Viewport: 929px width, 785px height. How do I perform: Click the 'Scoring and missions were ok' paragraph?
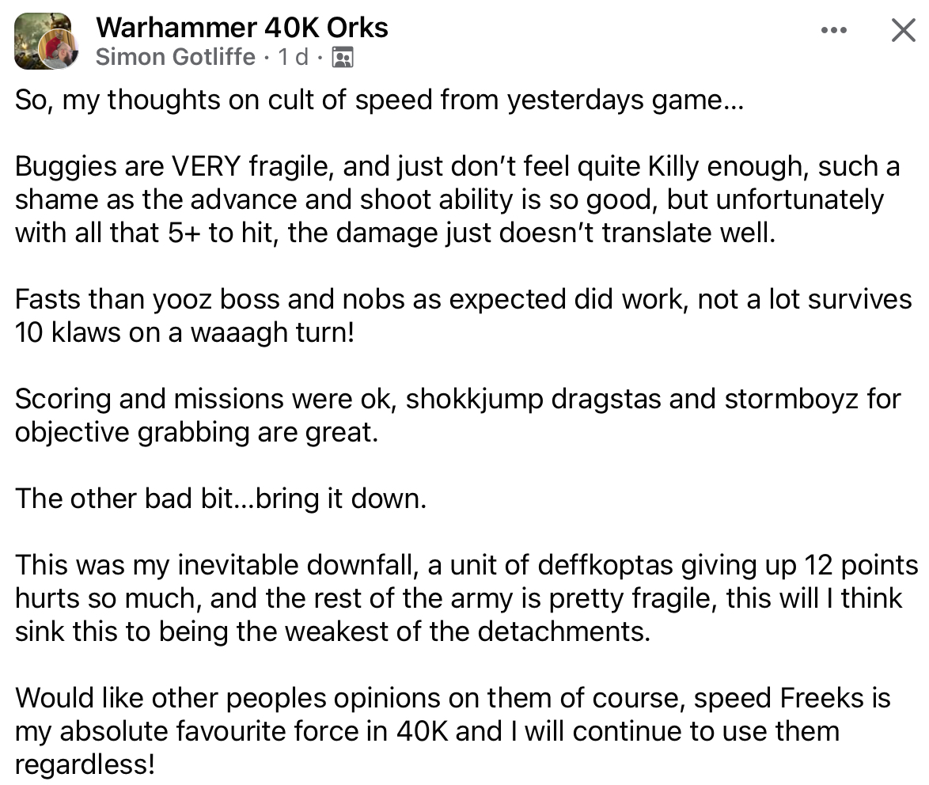[x=457, y=415]
